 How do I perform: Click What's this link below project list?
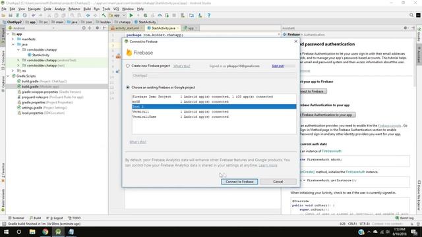click(x=138, y=142)
